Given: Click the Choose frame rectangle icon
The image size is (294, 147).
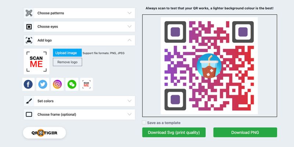Looking at the screenshot, I should click(x=29, y=114).
